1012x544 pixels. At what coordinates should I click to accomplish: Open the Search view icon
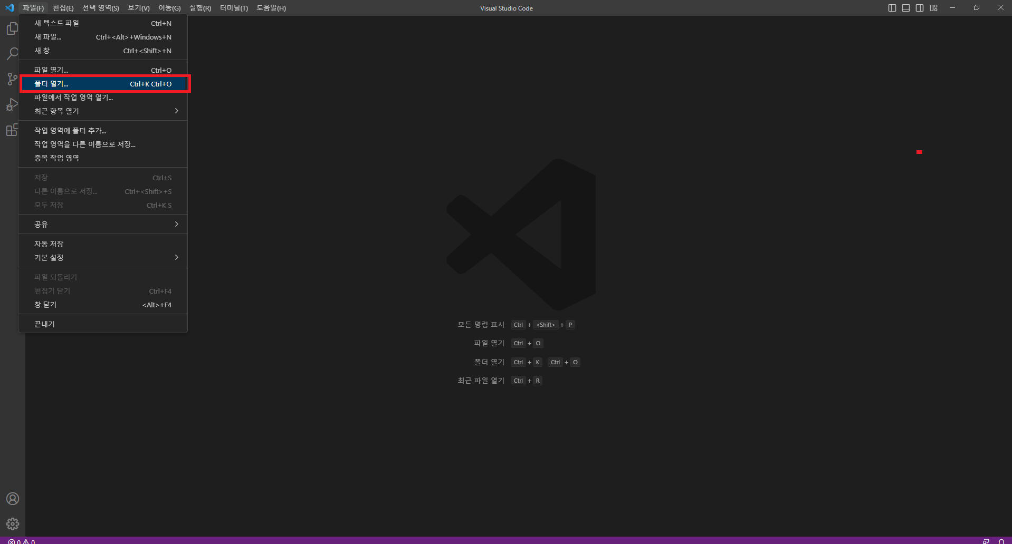tap(12, 54)
